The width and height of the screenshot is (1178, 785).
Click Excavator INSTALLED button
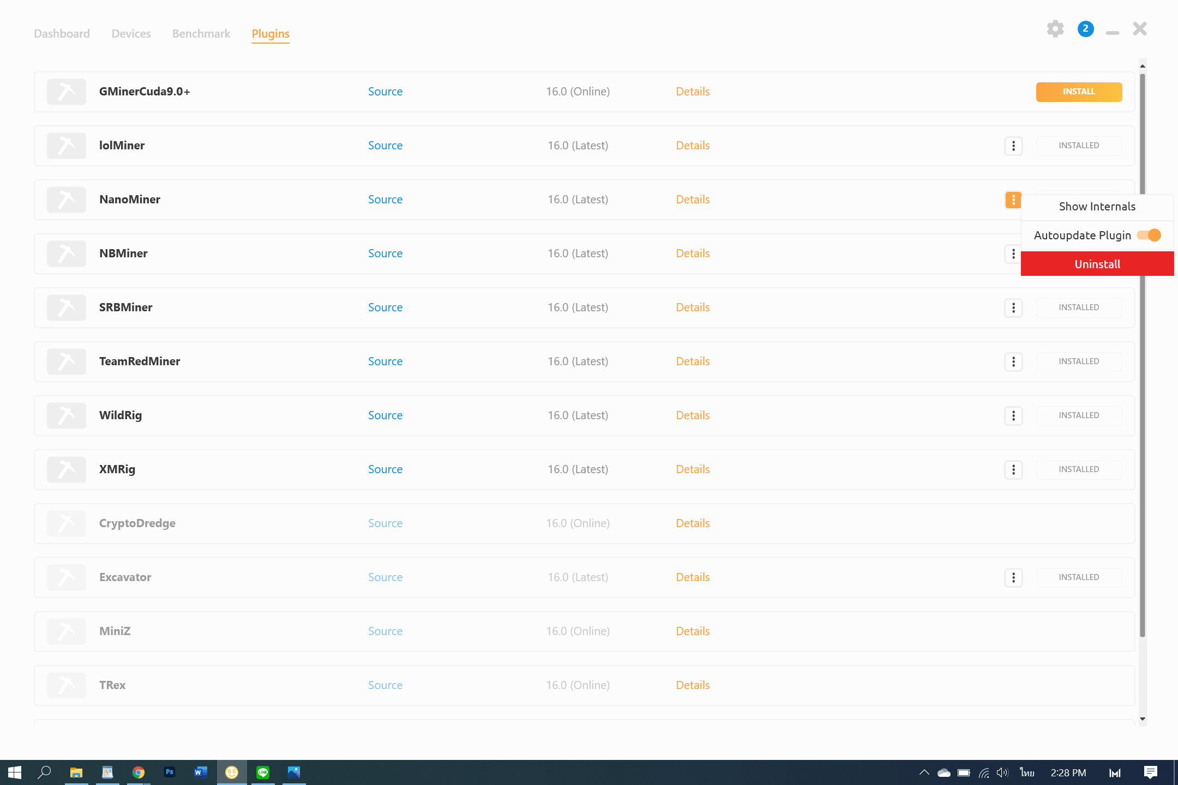pos(1079,577)
